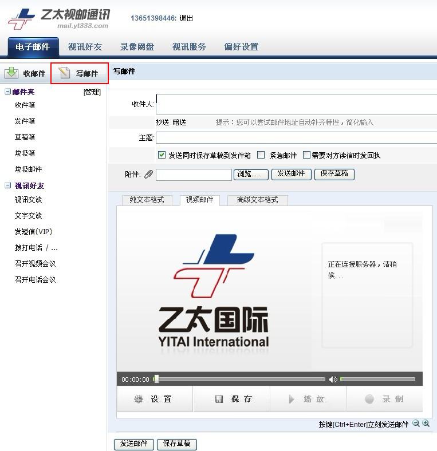Click the green receive mail arrow icon
The height and width of the screenshot is (451, 437).
tap(11, 73)
